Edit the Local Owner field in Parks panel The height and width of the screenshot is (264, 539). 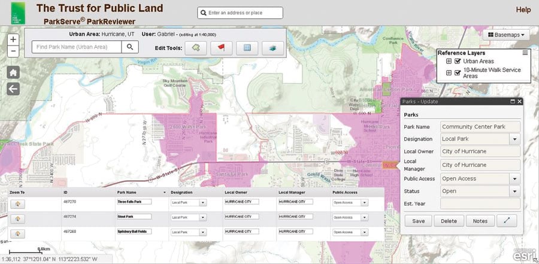pos(480,151)
